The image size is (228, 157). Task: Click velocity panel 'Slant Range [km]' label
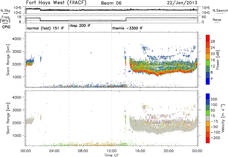pos(8,118)
